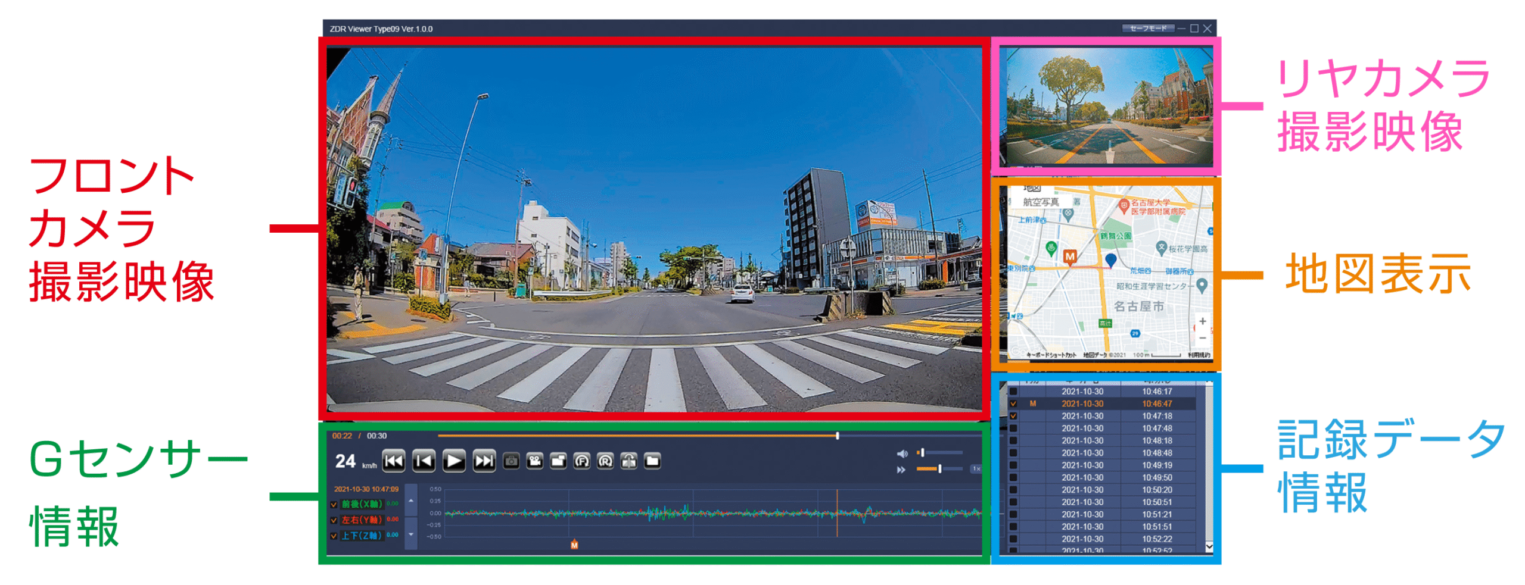Screen dimensions: 1525x585
Task: Switch to rear camera (R) view
Action: pos(605,461)
